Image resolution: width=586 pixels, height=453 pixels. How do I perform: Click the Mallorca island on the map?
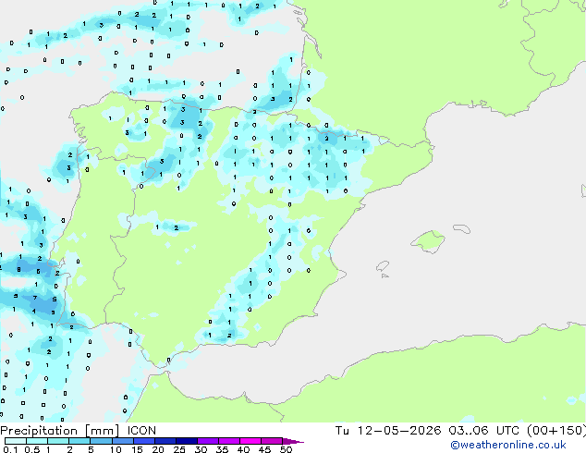[x=428, y=241]
